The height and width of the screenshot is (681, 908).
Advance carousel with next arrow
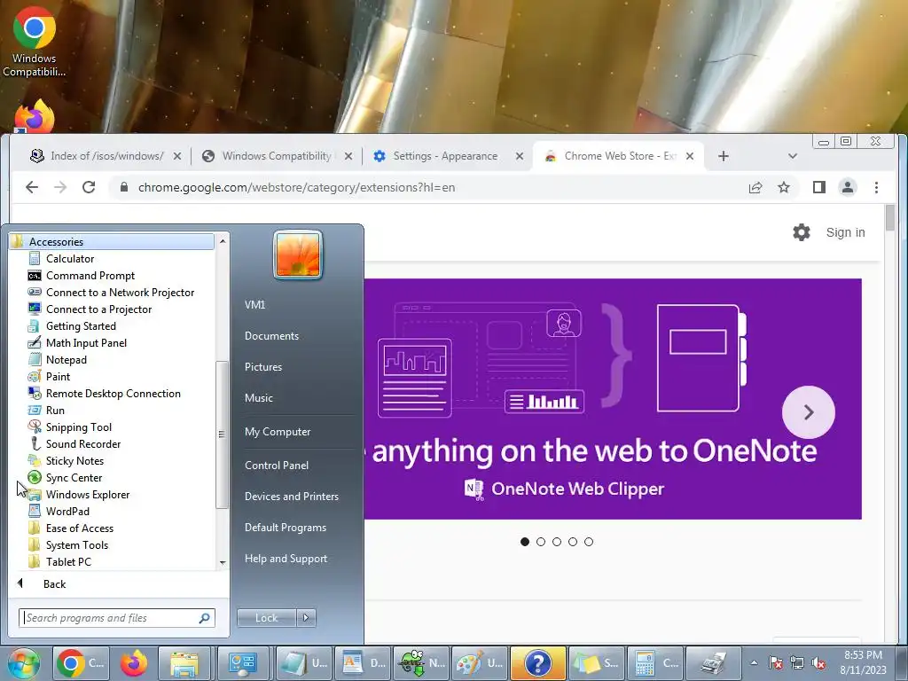click(x=809, y=412)
